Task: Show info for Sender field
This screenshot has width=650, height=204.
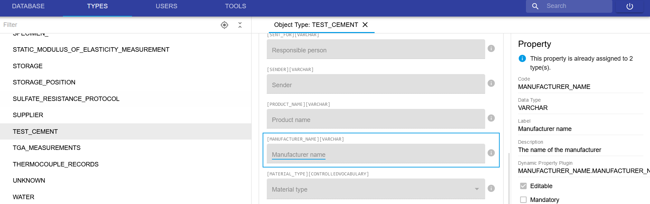Action: pos(491,83)
